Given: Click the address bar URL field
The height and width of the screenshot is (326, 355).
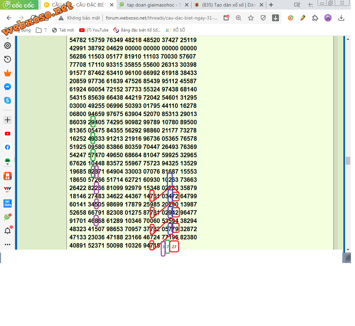Looking at the screenshot, I should (x=161, y=18).
